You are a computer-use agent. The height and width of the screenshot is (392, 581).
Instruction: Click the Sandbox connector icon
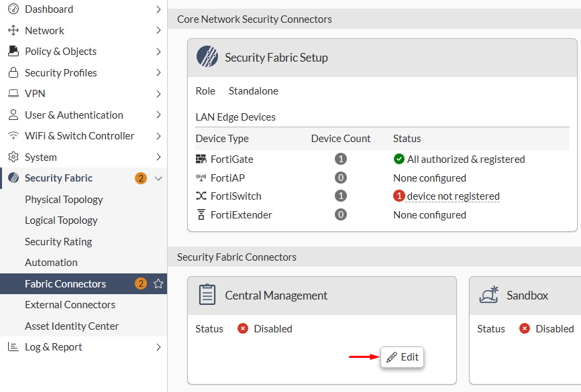pos(488,294)
